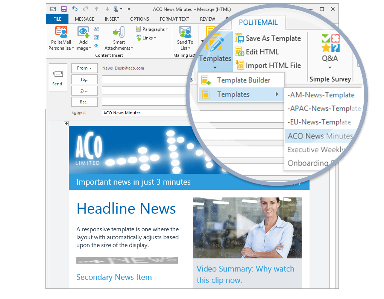
Task: Click the Send button
Action: pyautogui.click(x=58, y=77)
